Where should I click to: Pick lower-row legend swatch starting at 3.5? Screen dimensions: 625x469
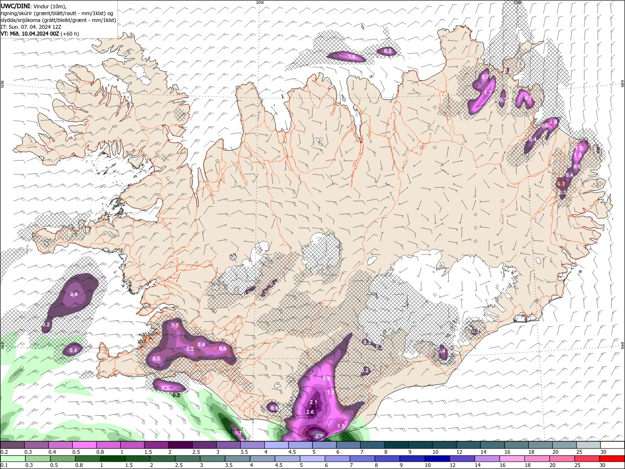click(x=238, y=459)
